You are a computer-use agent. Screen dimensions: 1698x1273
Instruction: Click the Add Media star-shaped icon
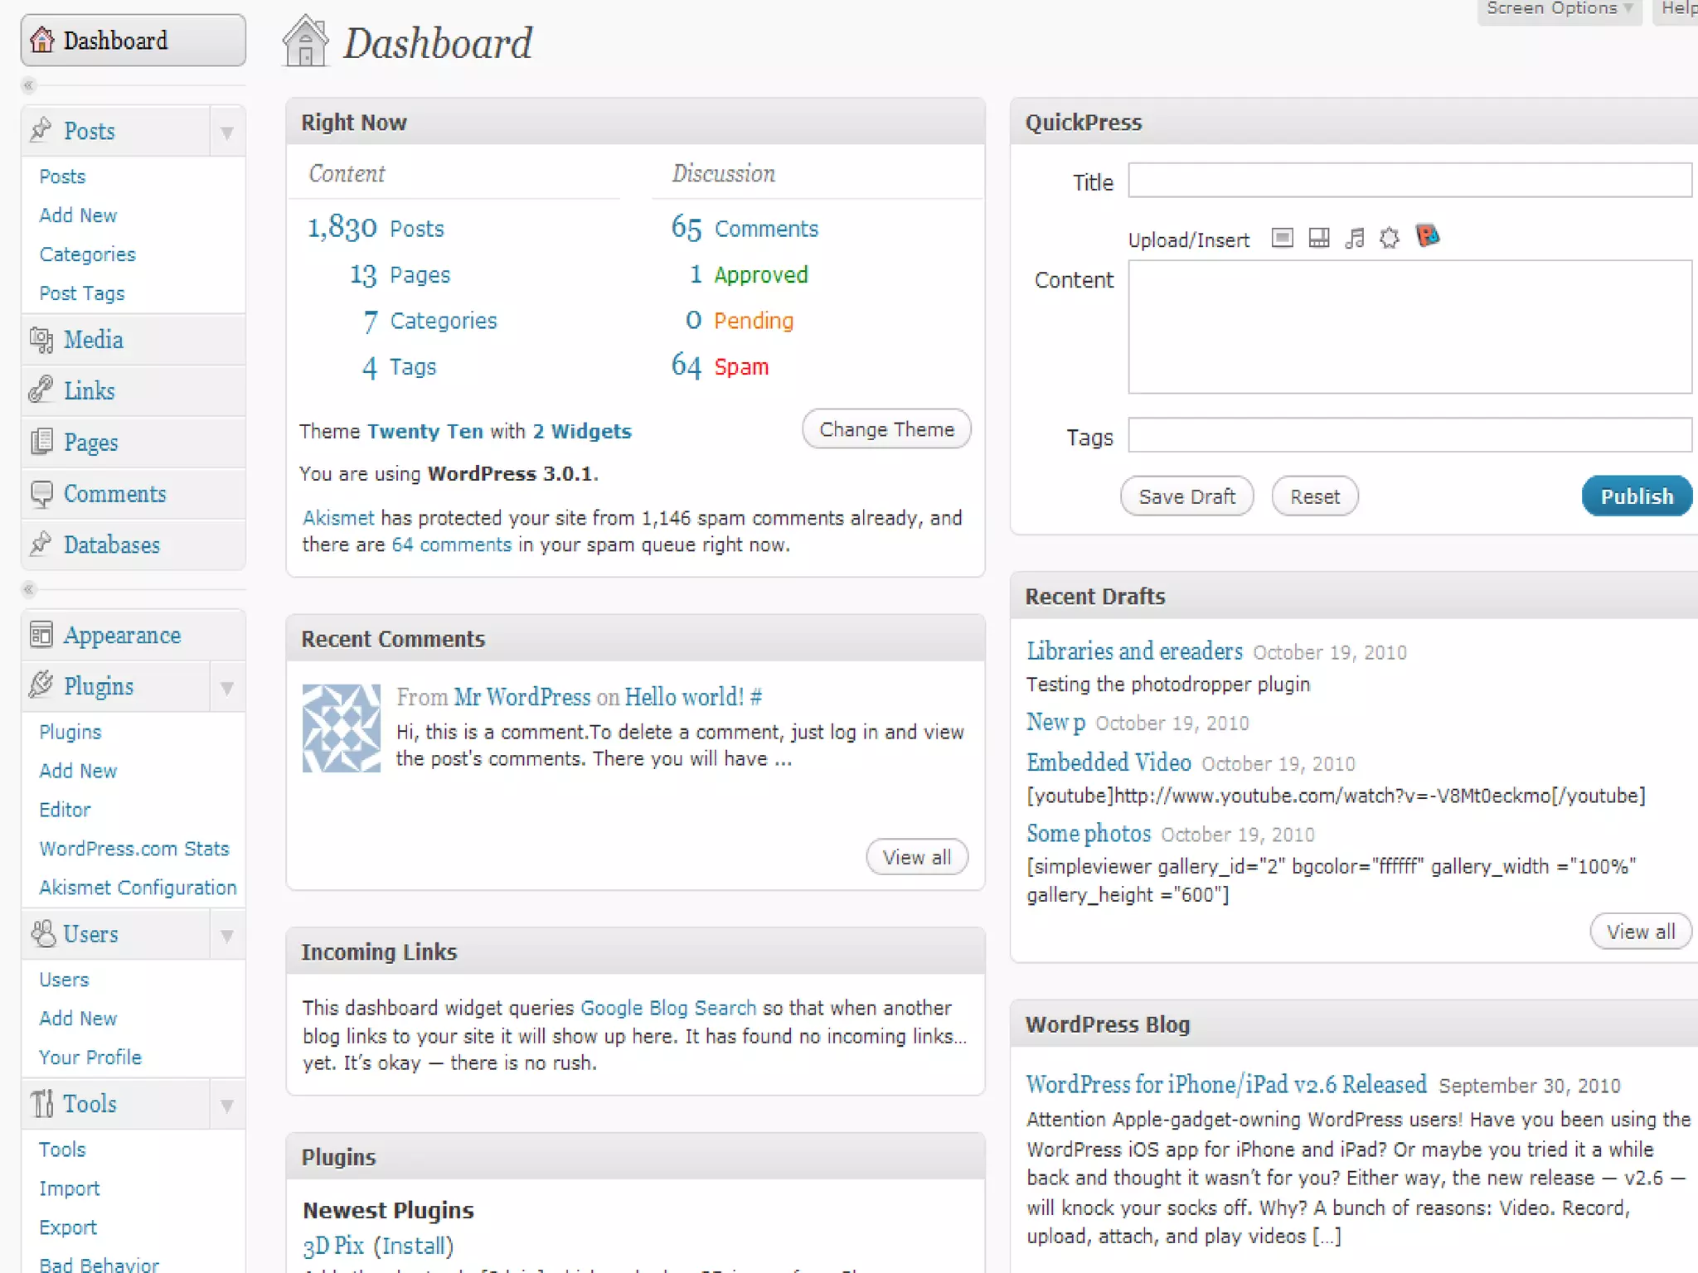click(x=1390, y=239)
